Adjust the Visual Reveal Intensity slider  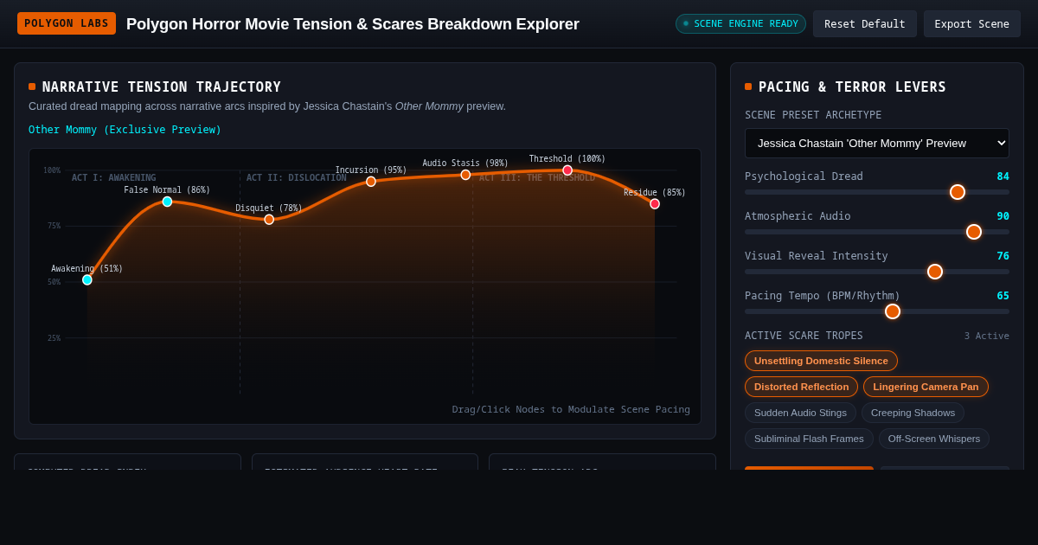(877, 272)
